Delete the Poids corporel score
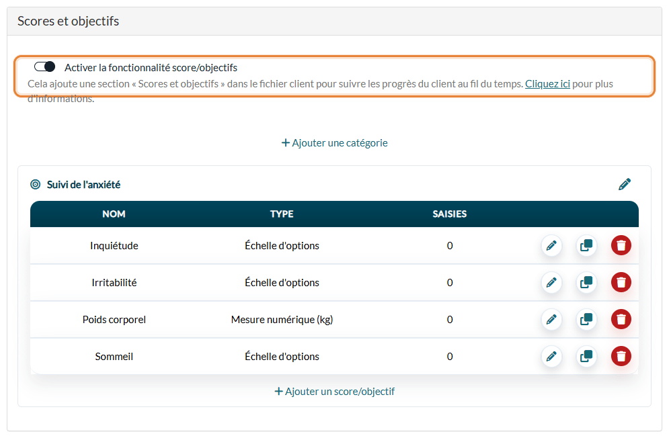Image resolution: width=669 pixels, height=438 pixels. coord(621,320)
